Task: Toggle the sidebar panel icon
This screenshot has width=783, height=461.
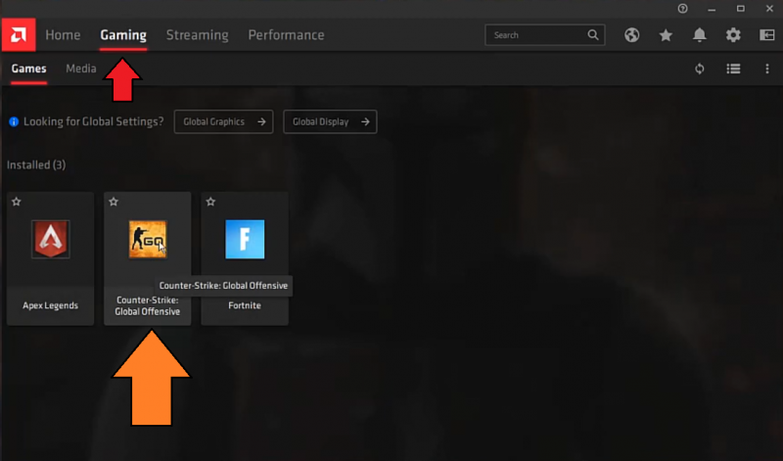Action: (767, 35)
